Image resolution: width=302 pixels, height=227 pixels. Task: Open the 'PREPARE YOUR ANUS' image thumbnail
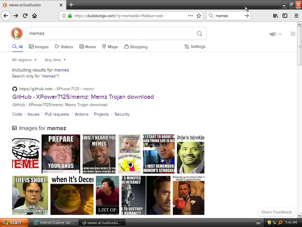pos(61,154)
